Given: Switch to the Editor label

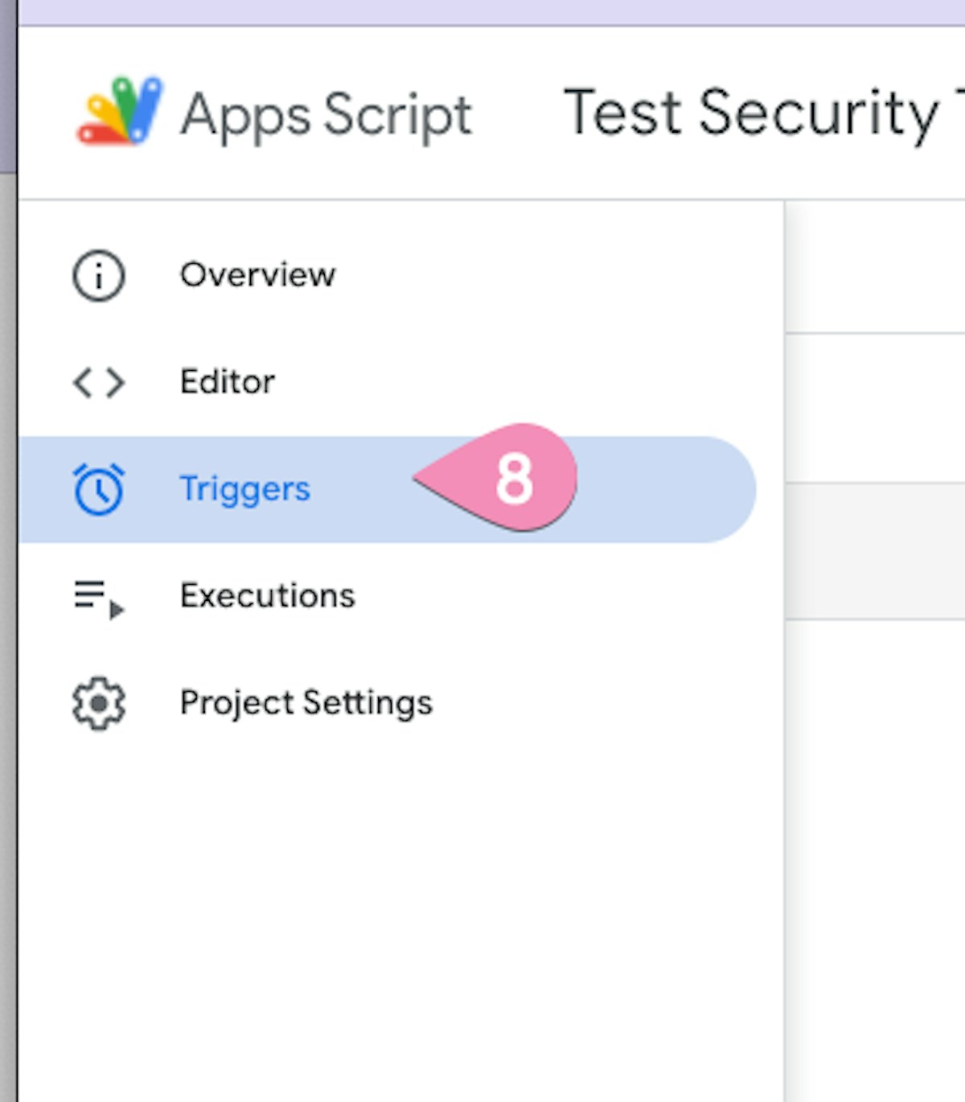Looking at the screenshot, I should (228, 382).
